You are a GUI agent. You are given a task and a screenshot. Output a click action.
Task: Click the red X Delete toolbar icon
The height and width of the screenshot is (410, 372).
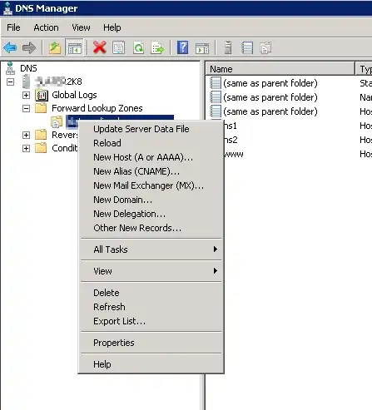click(x=100, y=47)
